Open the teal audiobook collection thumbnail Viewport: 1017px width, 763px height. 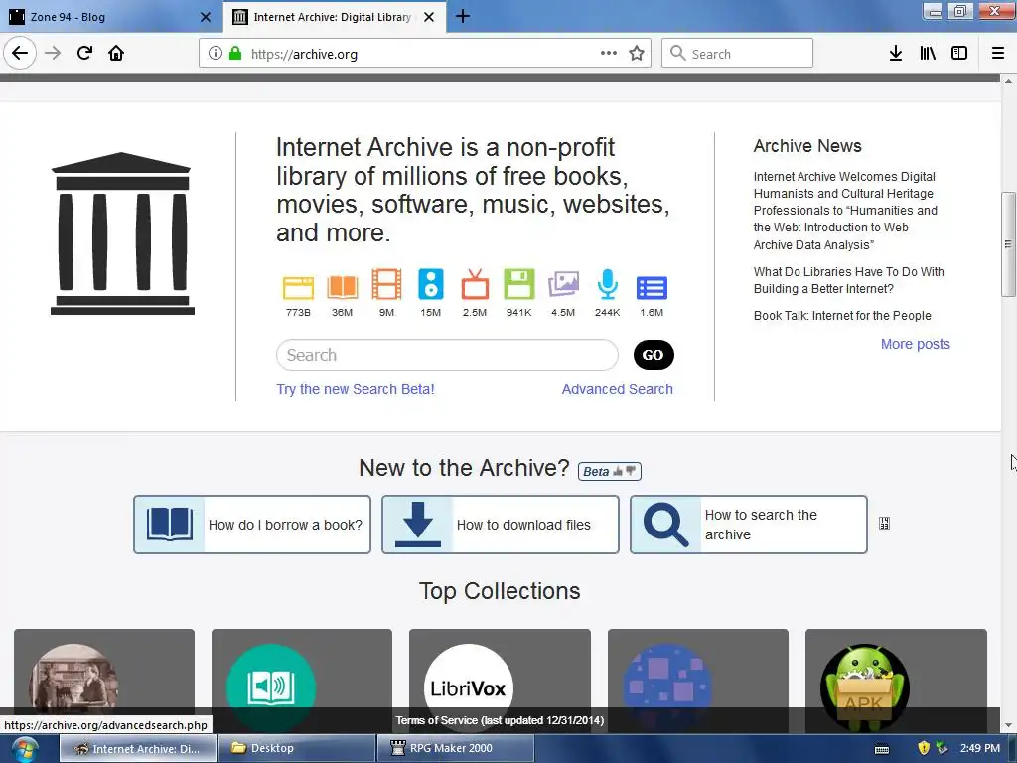(271, 687)
